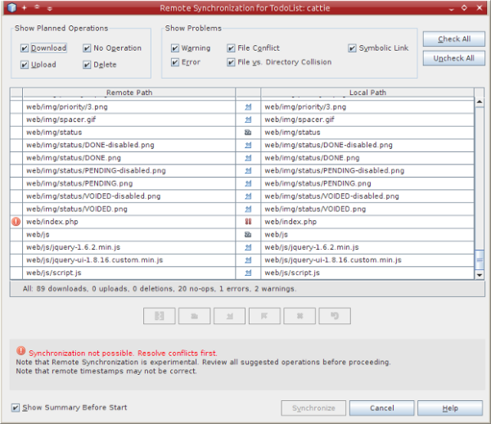Click the scroll down arrow of file list
Screen dimensions: 491x424
[480, 275]
